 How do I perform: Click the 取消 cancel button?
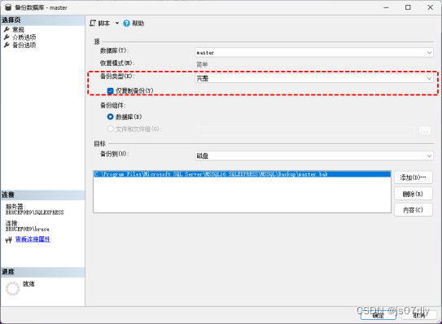click(419, 316)
